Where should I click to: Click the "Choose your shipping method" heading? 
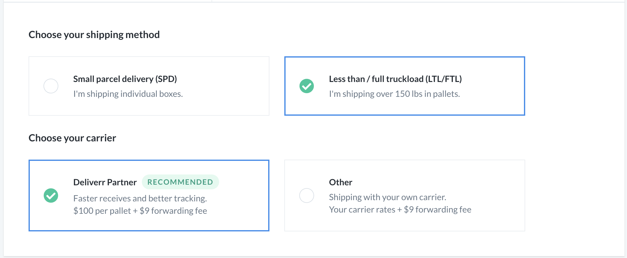pos(94,35)
